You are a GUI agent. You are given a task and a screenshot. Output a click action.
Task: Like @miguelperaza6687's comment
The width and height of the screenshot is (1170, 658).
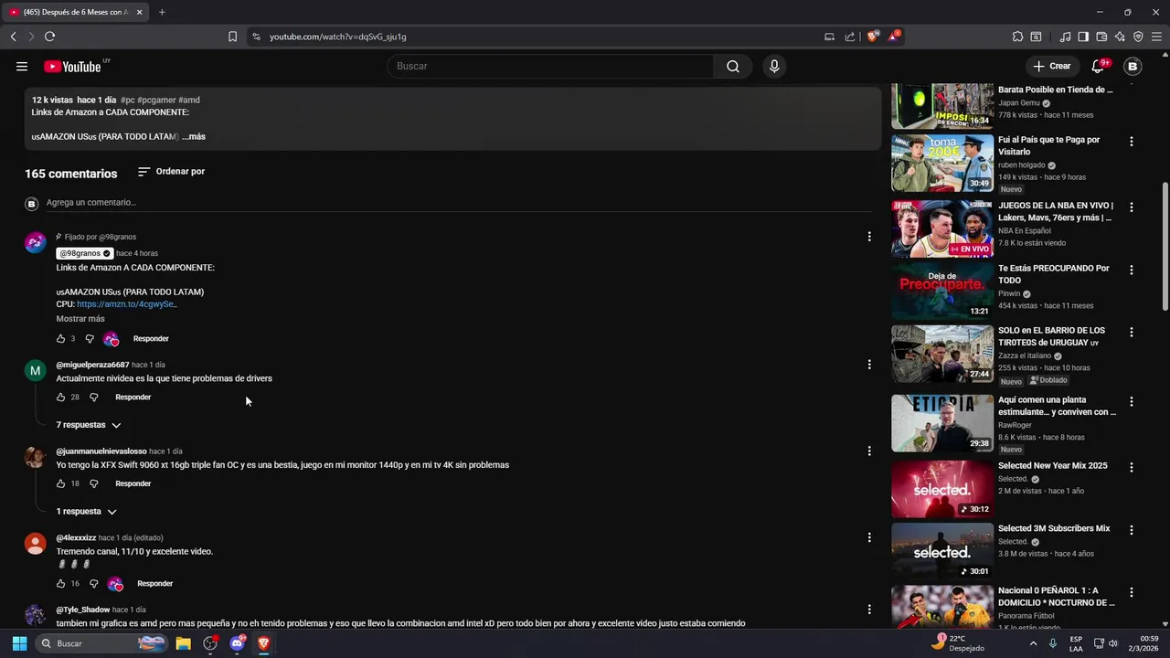pos(61,398)
